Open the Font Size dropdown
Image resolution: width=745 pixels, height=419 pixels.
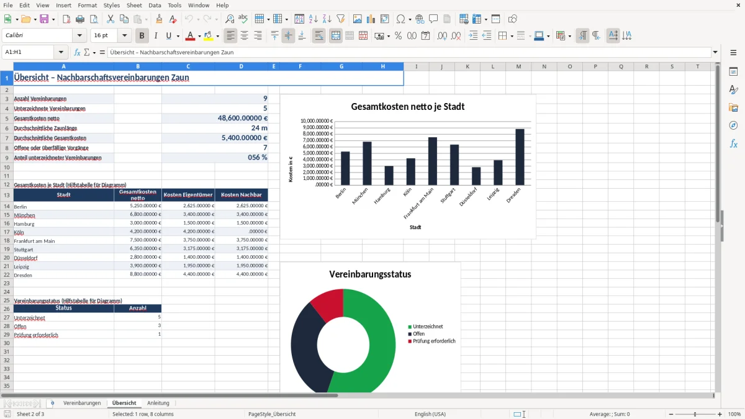[x=125, y=36]
